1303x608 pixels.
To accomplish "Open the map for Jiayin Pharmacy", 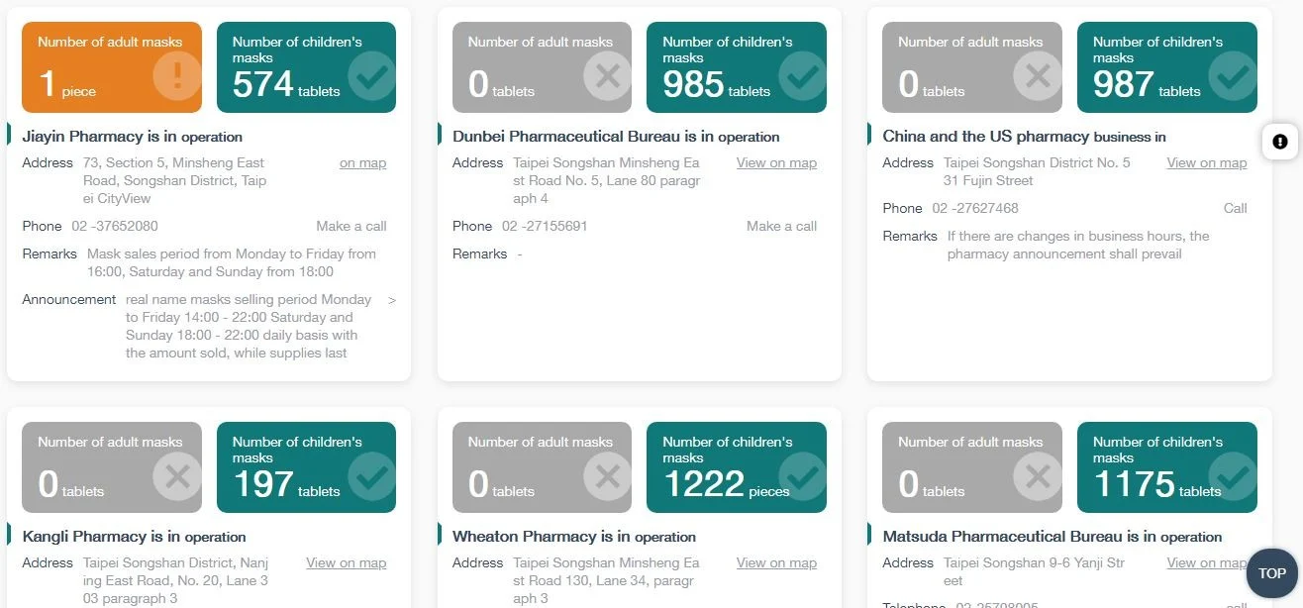I will click(362, 163).
